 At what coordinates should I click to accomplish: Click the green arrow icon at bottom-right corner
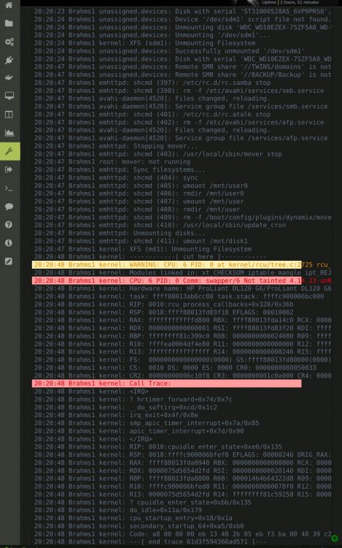[x=334, y=539]
